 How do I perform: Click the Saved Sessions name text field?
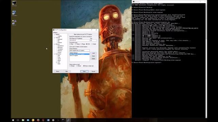[79, 50]
